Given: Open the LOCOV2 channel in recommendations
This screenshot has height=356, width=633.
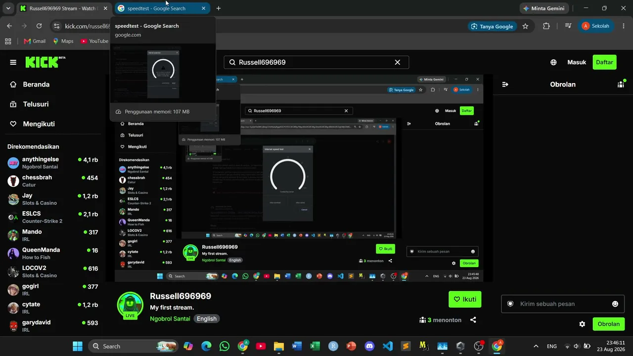Looking at the screenshot, I should point(53,271).
